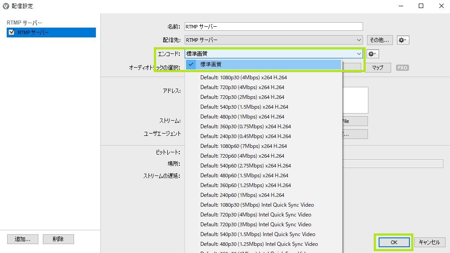Choose Default: 240p60 (1Mbps) x264 H.264
The height and width of the screenshot is (253, 450).
coord(264,195)
